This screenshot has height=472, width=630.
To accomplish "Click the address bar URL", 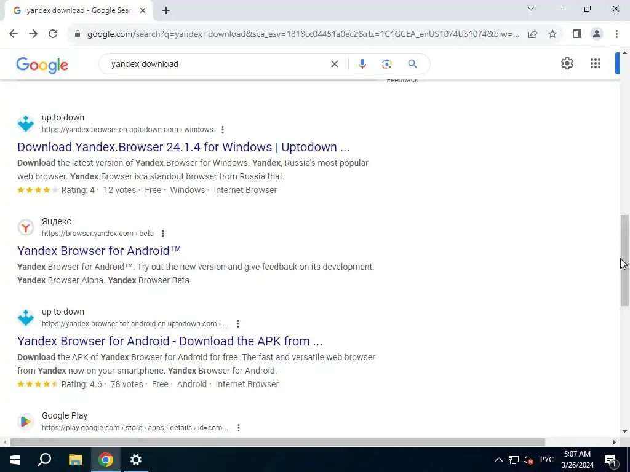I will click(x=303, y=34).
